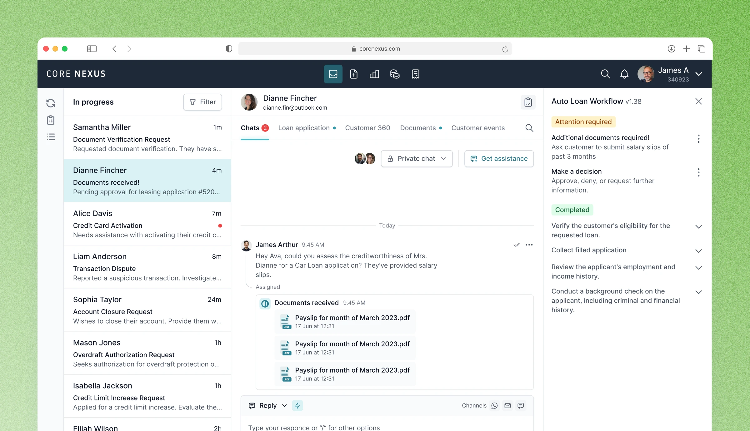Screen dimensions: 750x431
Task: Open the receipt icon in top navbar
Action: [x=415, y=74]
